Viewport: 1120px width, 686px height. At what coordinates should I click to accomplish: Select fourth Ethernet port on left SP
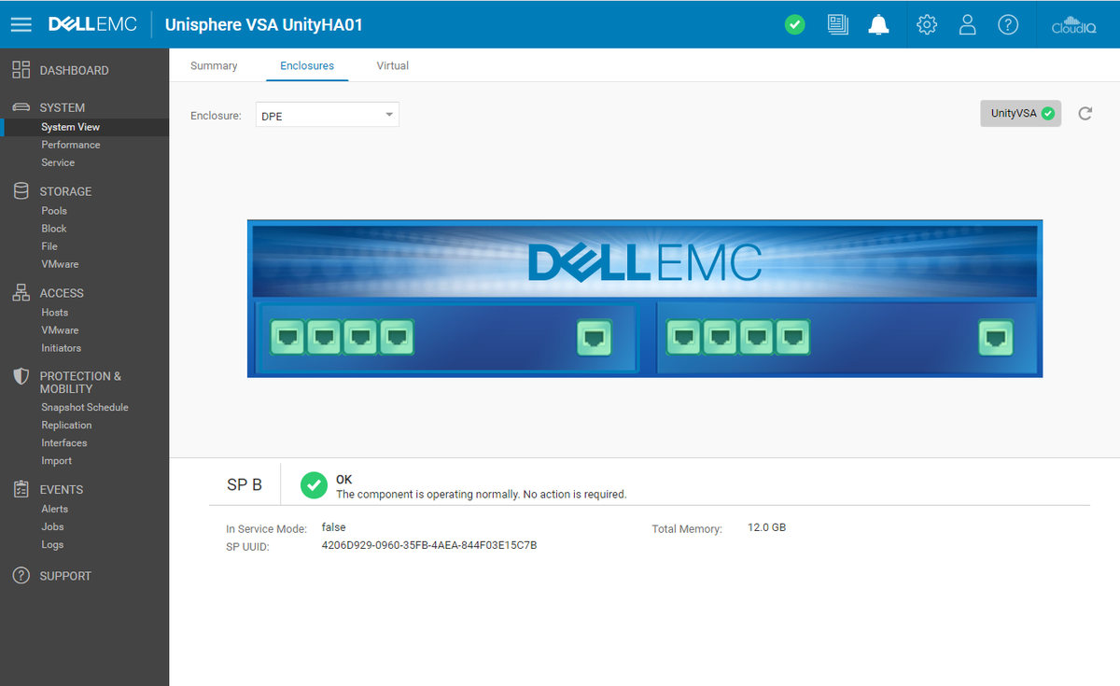(x=396, y=337)
